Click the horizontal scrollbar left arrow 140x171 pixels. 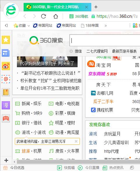point(14,162)
